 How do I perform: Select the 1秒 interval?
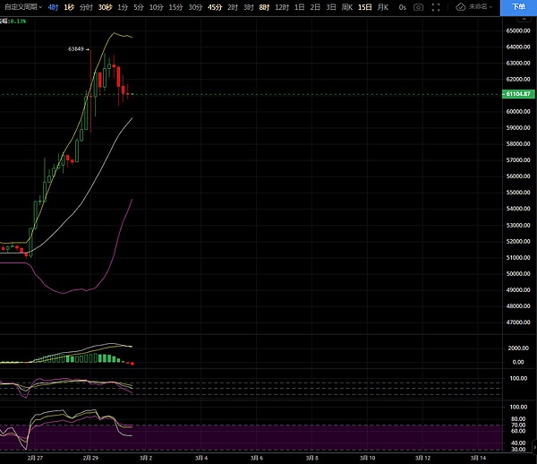pyautogui.click(x=70, y=6)
